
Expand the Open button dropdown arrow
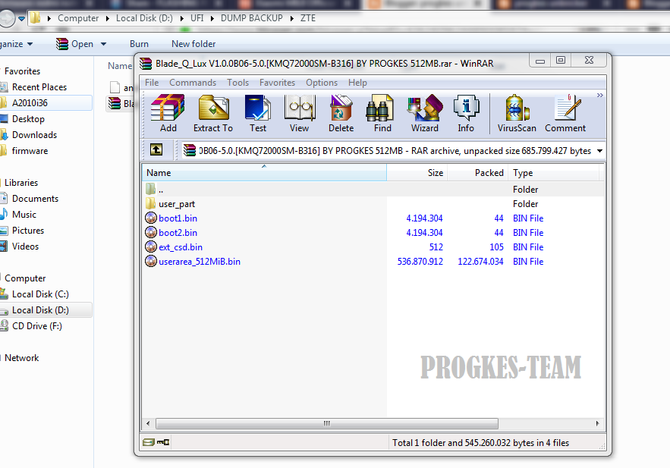pos(103,43)
